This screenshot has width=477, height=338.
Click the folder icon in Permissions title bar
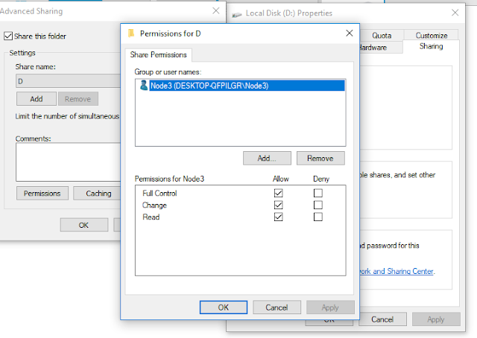[131, 34]
